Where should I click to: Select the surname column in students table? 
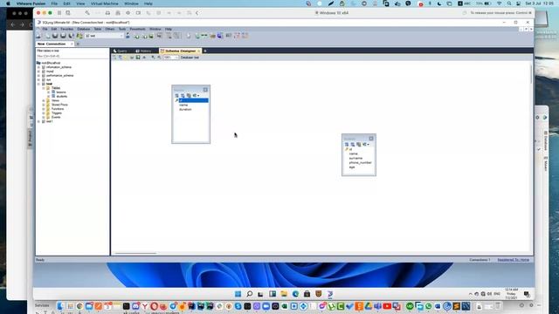click(x=355, y=158)
